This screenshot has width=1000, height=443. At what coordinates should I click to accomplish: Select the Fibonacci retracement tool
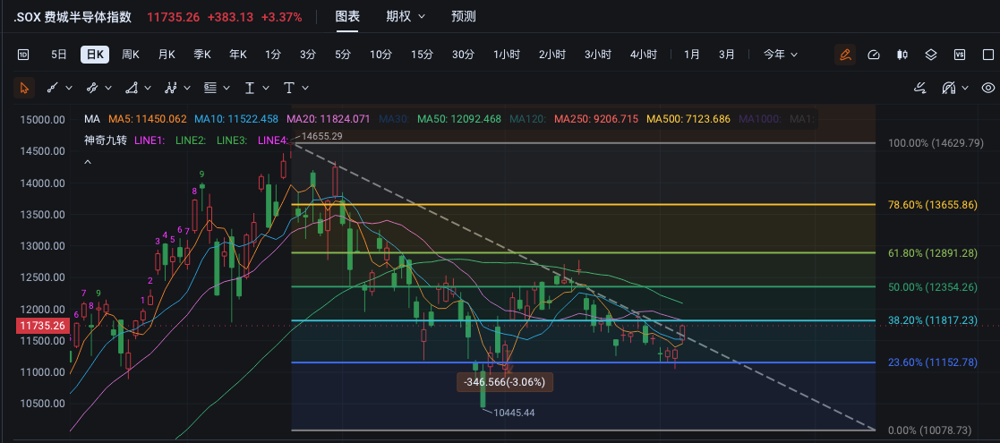point(209,88)
